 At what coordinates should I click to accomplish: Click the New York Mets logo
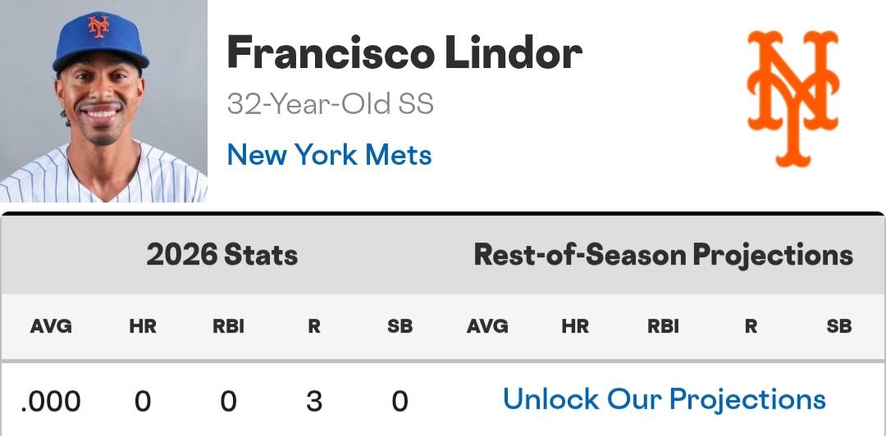(x=792, y=98)
